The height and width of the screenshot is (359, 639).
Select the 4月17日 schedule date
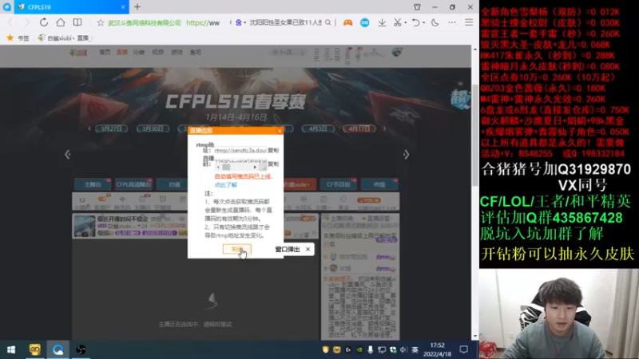359,128
